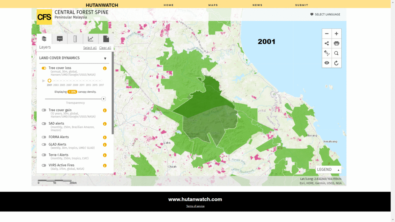Enable the GLAD Alerts layer

click(x=44, y=144)
